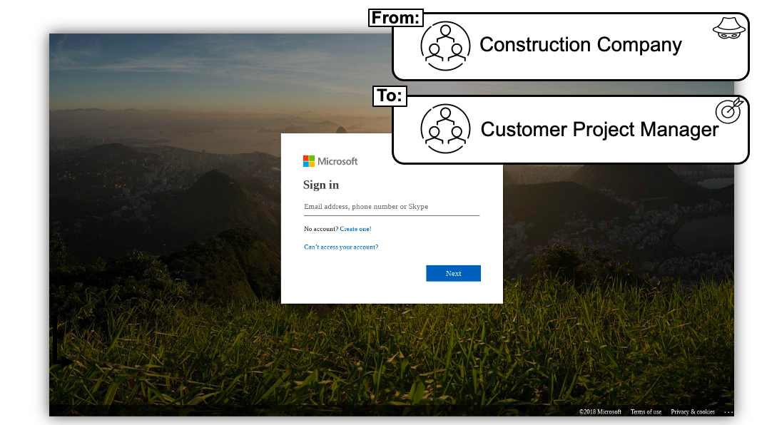Click the ©2018 Microsoft footer text
This screenshot has height=425, width=757.
pos(600,412)
